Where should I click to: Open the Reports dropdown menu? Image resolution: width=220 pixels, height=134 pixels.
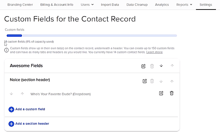click(184, 5)
